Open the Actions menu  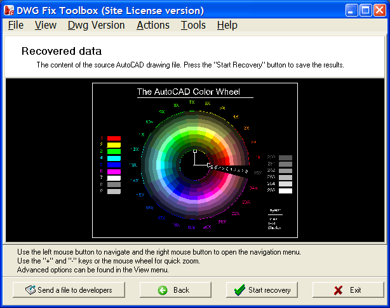point(153,25)
